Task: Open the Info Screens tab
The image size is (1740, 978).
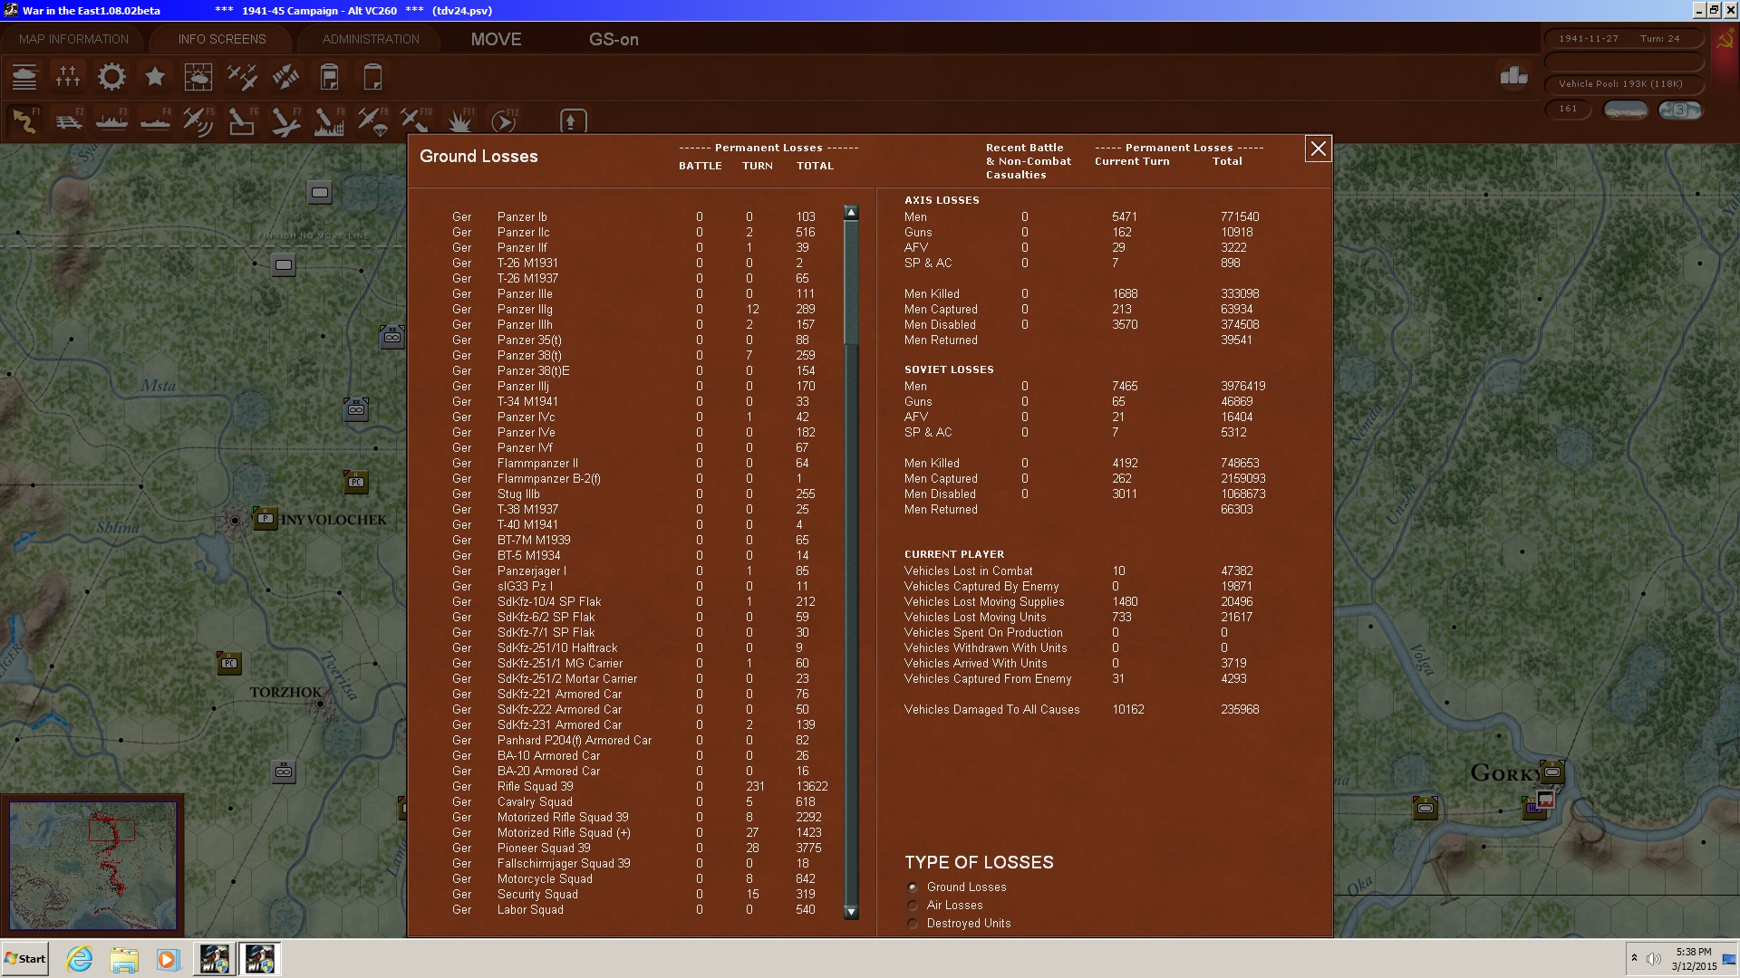Action: [x=222, y=39]
